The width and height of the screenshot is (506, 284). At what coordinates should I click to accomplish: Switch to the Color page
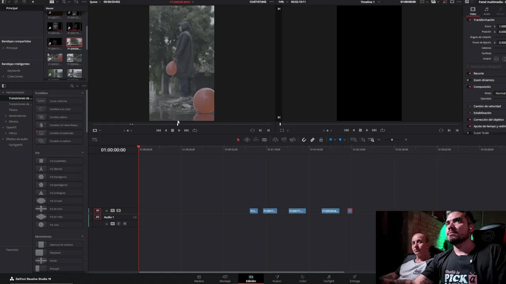tap(303, 278)
